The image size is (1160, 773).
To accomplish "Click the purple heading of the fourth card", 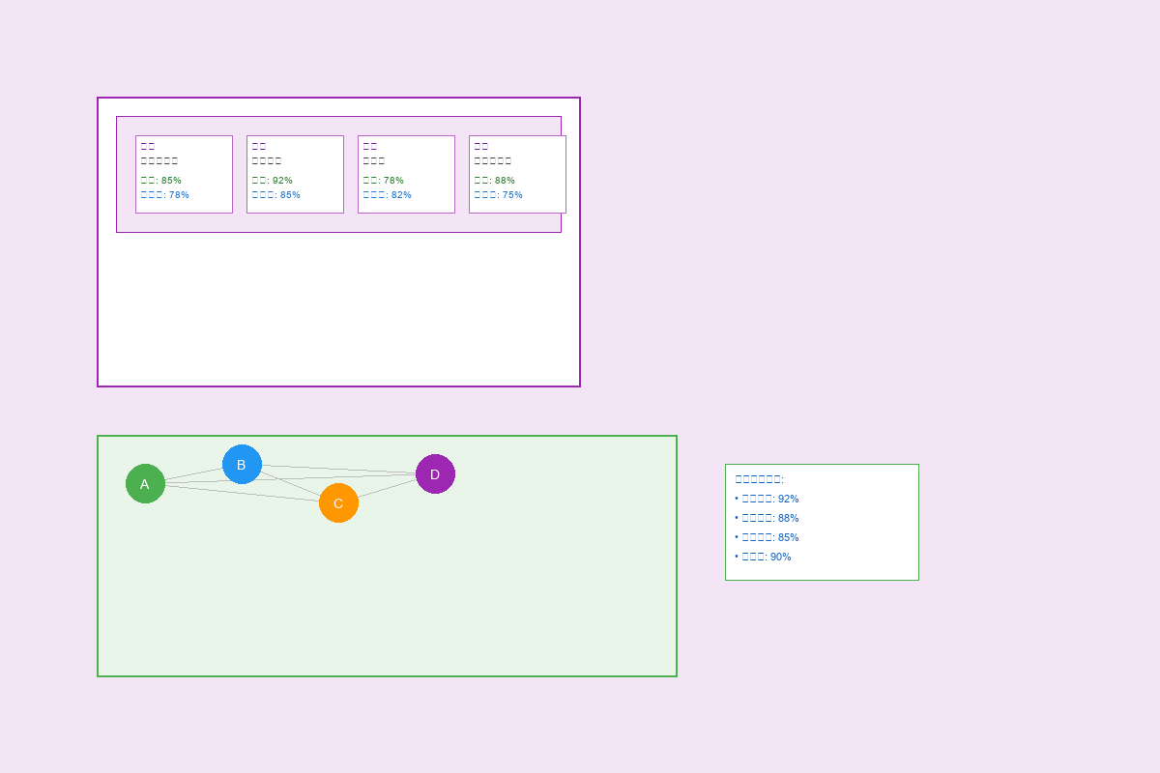I will pyautogui.click(x=481, y=147).
